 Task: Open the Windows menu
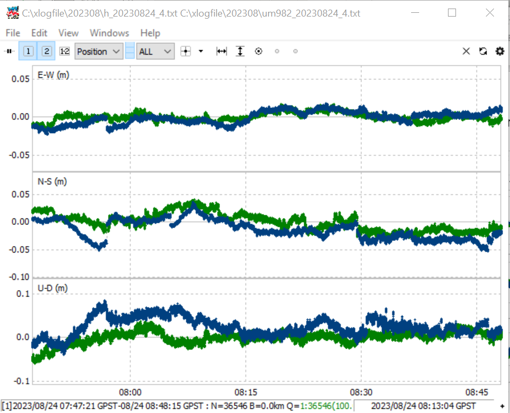tap(109, 33)
